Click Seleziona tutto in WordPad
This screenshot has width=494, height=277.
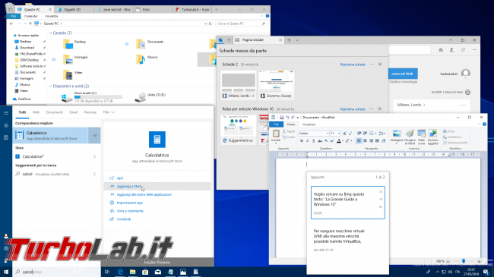pyautogui.click(x=455, y=143)
